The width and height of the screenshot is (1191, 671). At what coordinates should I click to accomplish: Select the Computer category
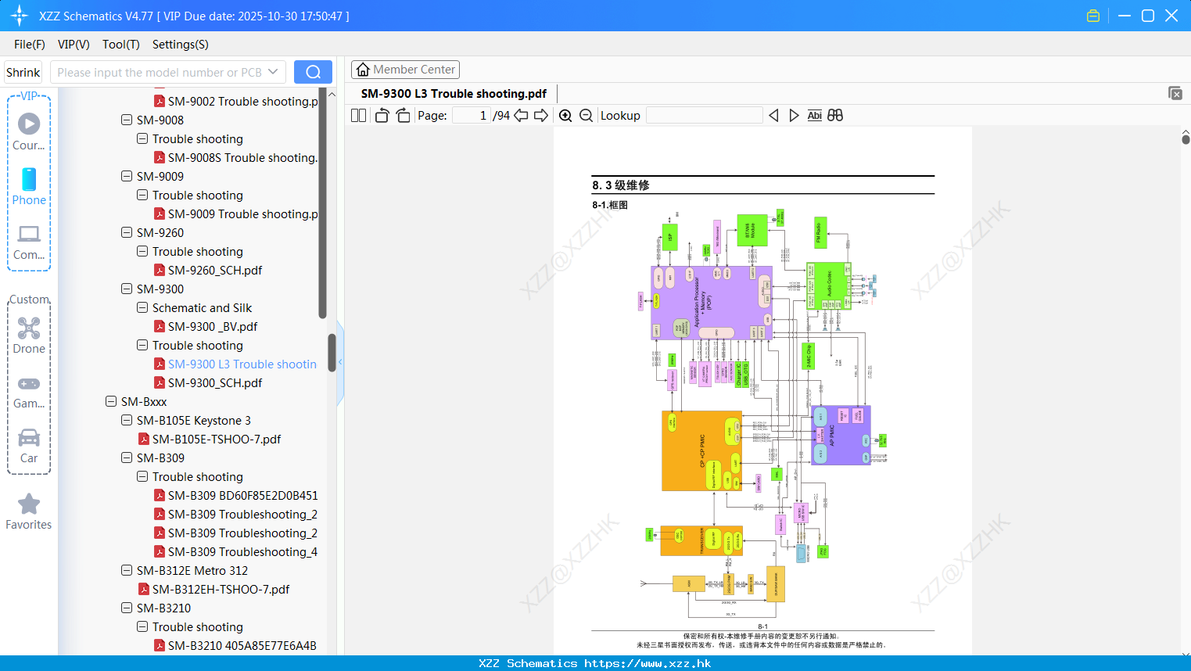29,242
